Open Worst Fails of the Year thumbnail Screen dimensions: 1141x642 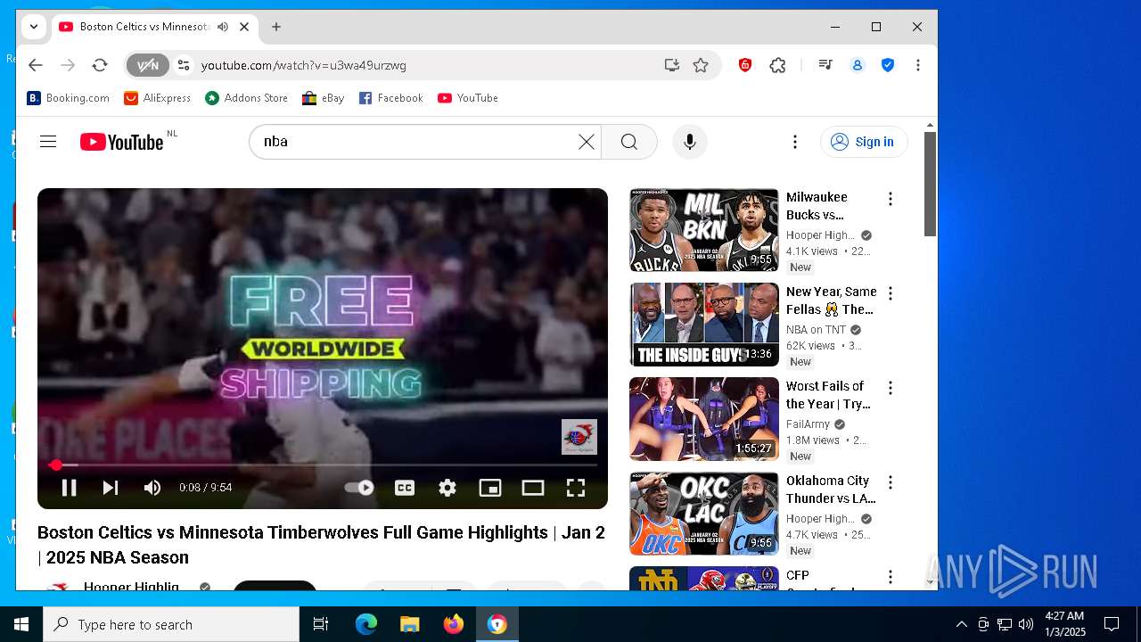(704, 419)
